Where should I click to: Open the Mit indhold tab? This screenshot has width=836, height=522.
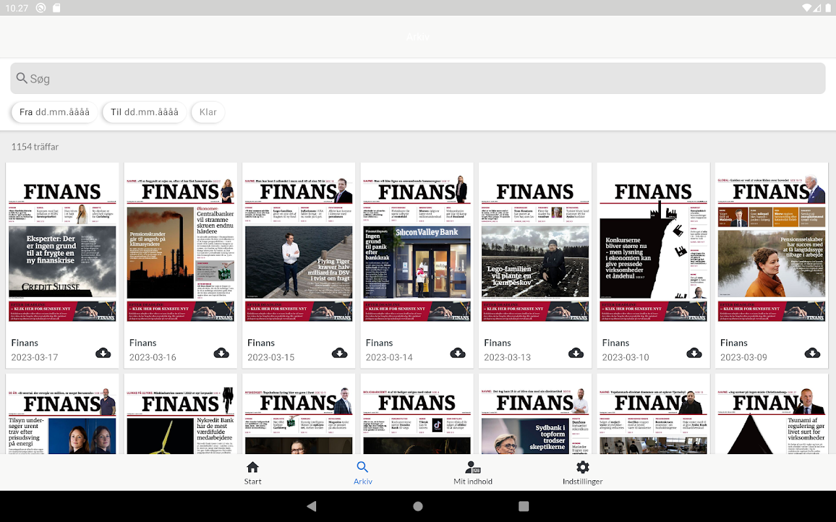pos(473,473)
